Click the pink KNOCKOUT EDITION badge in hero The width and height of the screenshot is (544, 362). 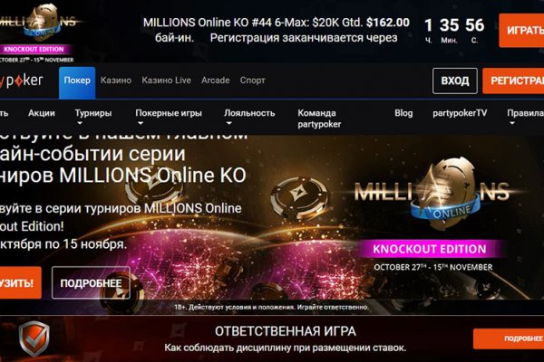[430, 249]
